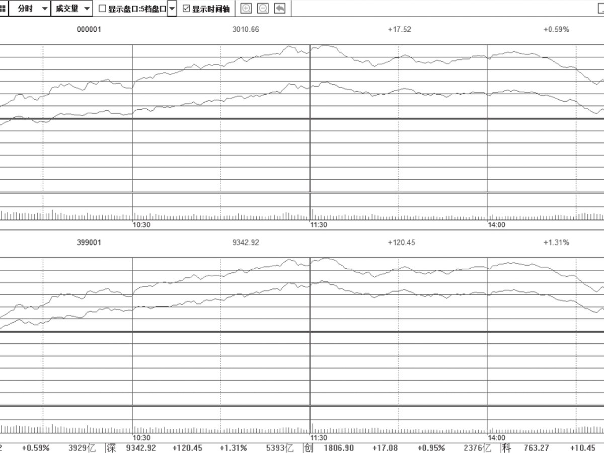Expand the 5档盘口 dropdown arrow
This screenshot has width=604, height=453.
pos(172,9)
